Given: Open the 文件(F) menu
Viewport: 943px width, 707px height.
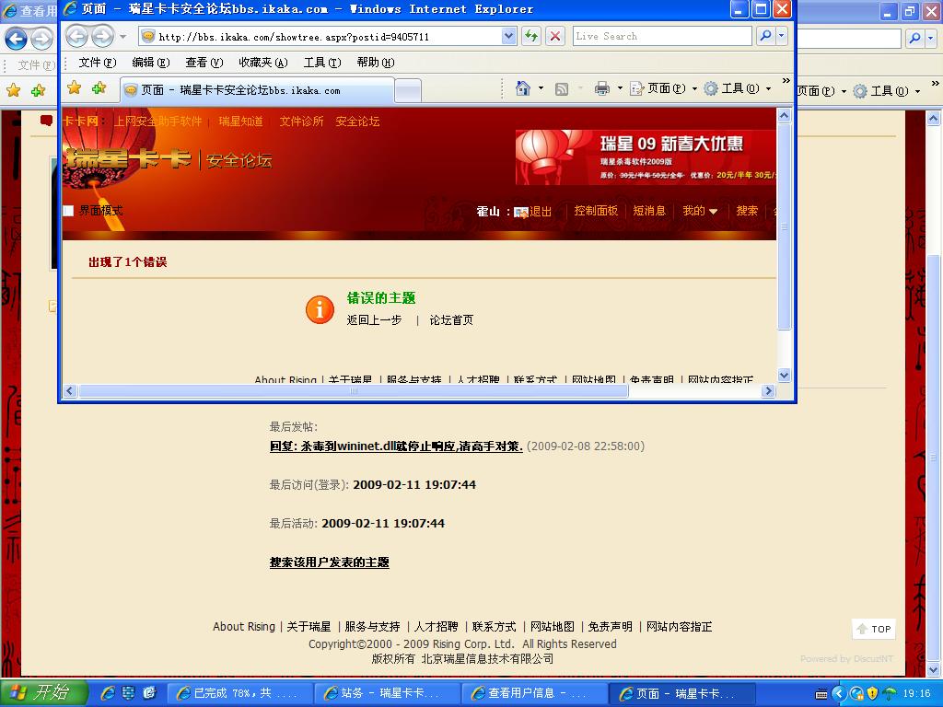Looking at the screenshot, I should pyautogui.click(x=97, y=63).
